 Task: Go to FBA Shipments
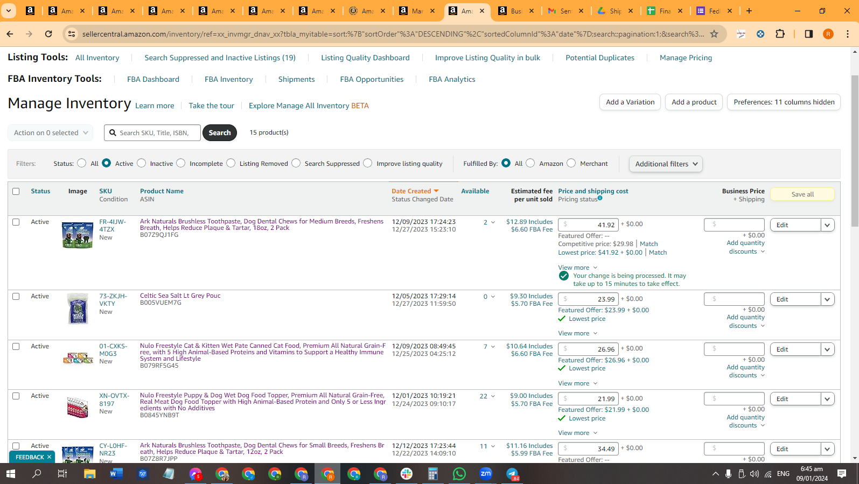pos(296,79)
